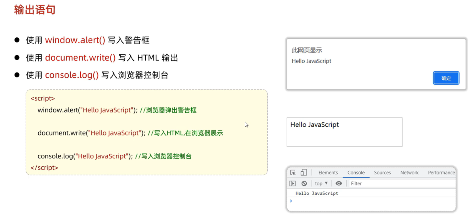Switch to the Elements tab
The width and height of the screenshot is (473, 214).
tap(328, 173)
